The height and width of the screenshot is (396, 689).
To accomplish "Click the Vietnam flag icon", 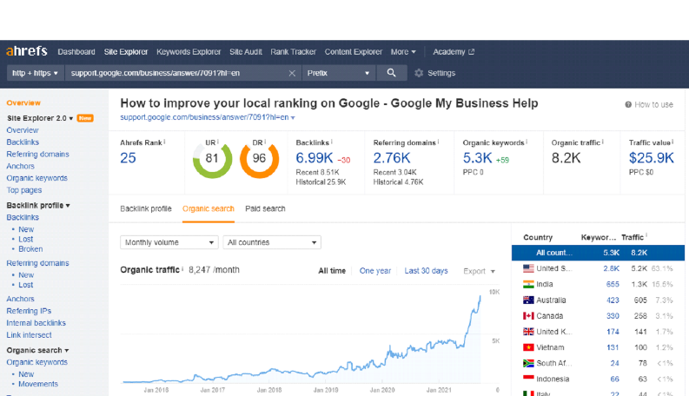I will coord(528,347).
